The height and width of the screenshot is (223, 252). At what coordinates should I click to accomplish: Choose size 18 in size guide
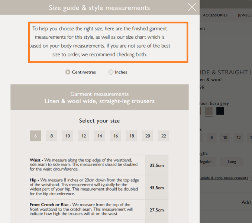[x=132, y=136]
